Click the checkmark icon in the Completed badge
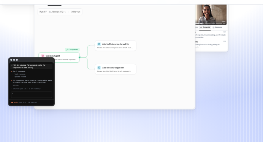This screenshot has width=263, height=142. 67,50
